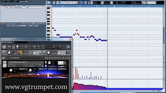166x93 pixels.
Task: Select the 49-64 rack page tab
Action: [59, 58]
